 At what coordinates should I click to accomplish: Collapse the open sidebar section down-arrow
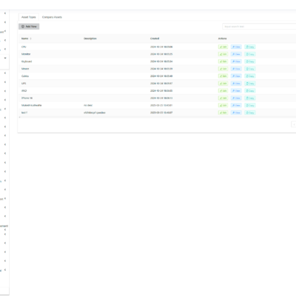coord(5,58)
